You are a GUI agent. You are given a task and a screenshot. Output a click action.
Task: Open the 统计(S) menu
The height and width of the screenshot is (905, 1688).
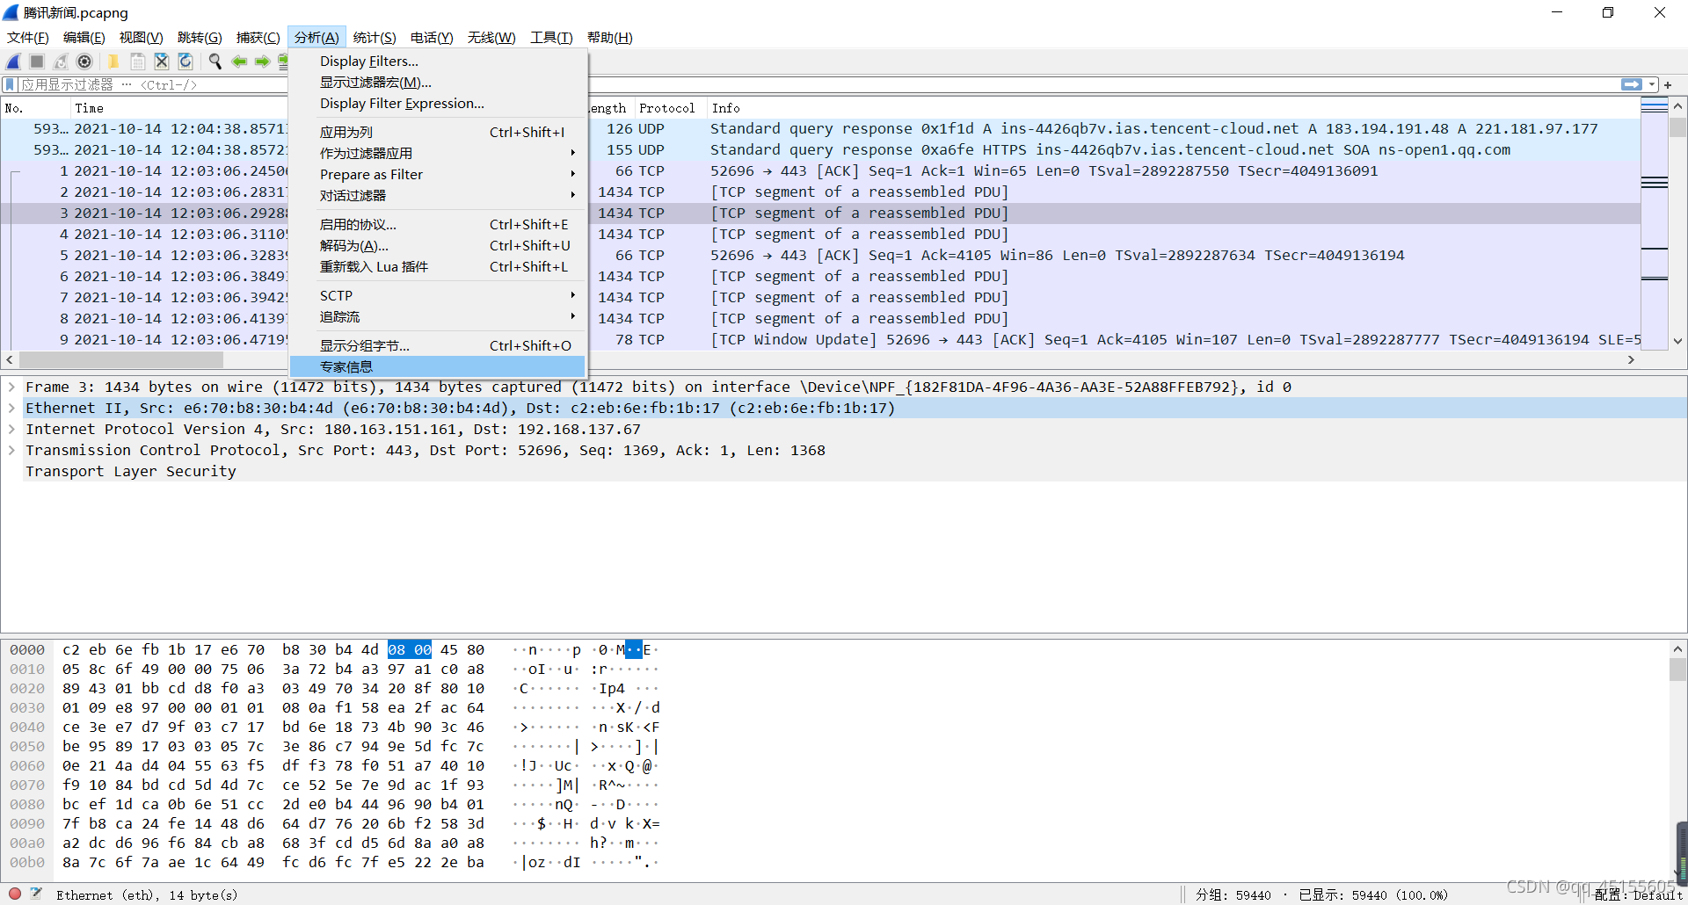[x=375, y=37]
